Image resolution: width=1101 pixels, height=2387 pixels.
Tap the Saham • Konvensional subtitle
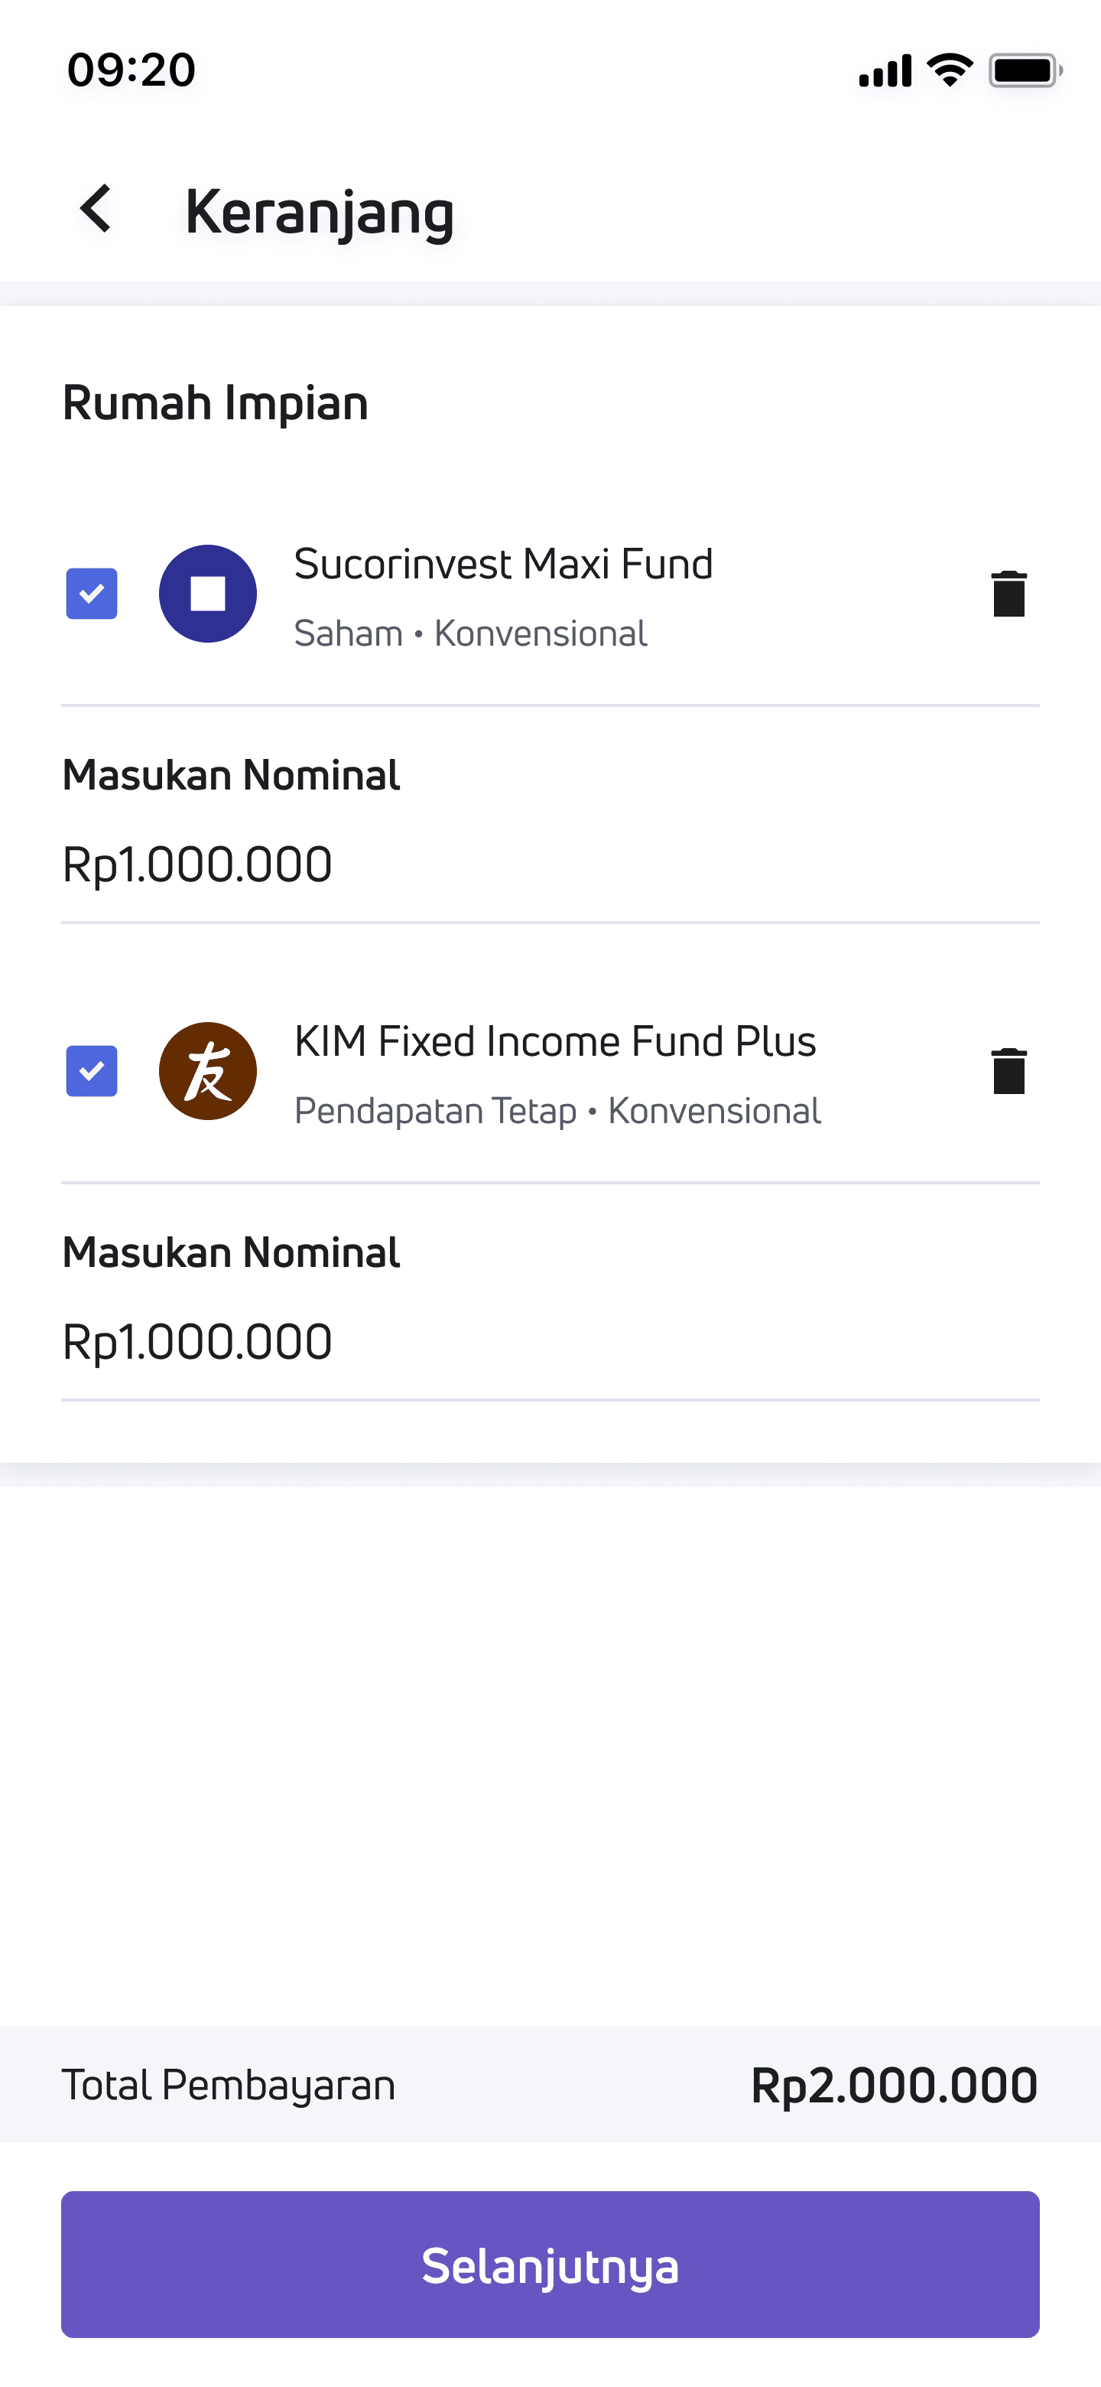pyautogui.click(x=470, y=633)
